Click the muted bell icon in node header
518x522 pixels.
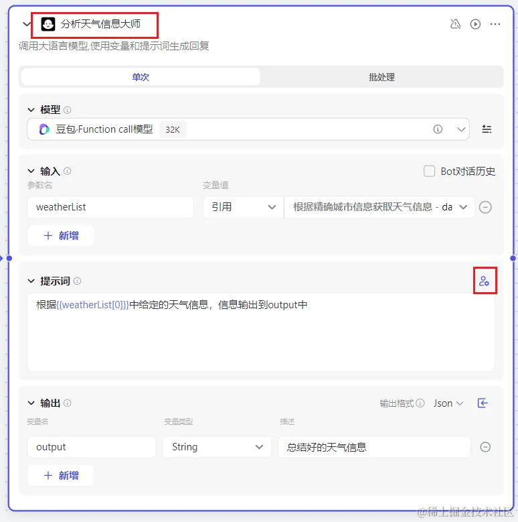pyautogui.click(x=455, y=24)
